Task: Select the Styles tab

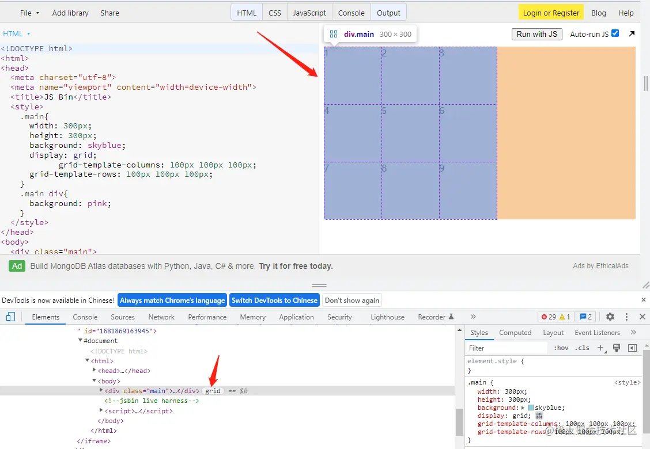Action: (x=479, y=332)
